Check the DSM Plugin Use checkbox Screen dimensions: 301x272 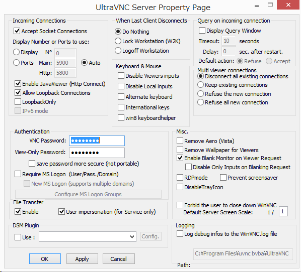point(18,237)
